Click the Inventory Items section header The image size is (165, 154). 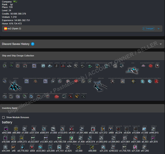82,108
